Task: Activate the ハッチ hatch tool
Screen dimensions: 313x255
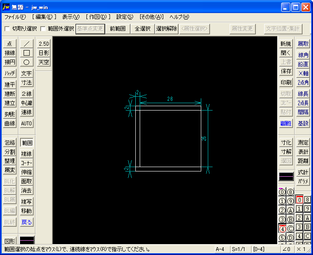Action: click(10, 74)
